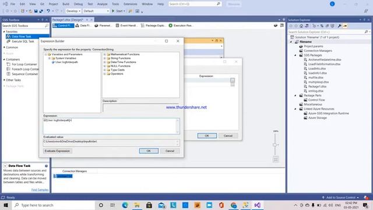Click the Collapse All icon in Solution Explorer

click(x=327, y=26)
